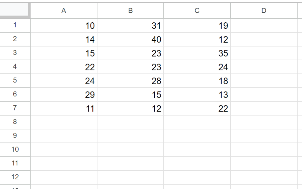Select the cell containing 10
The height and width of the screenshot is (189, 302).
coord(64,26)
